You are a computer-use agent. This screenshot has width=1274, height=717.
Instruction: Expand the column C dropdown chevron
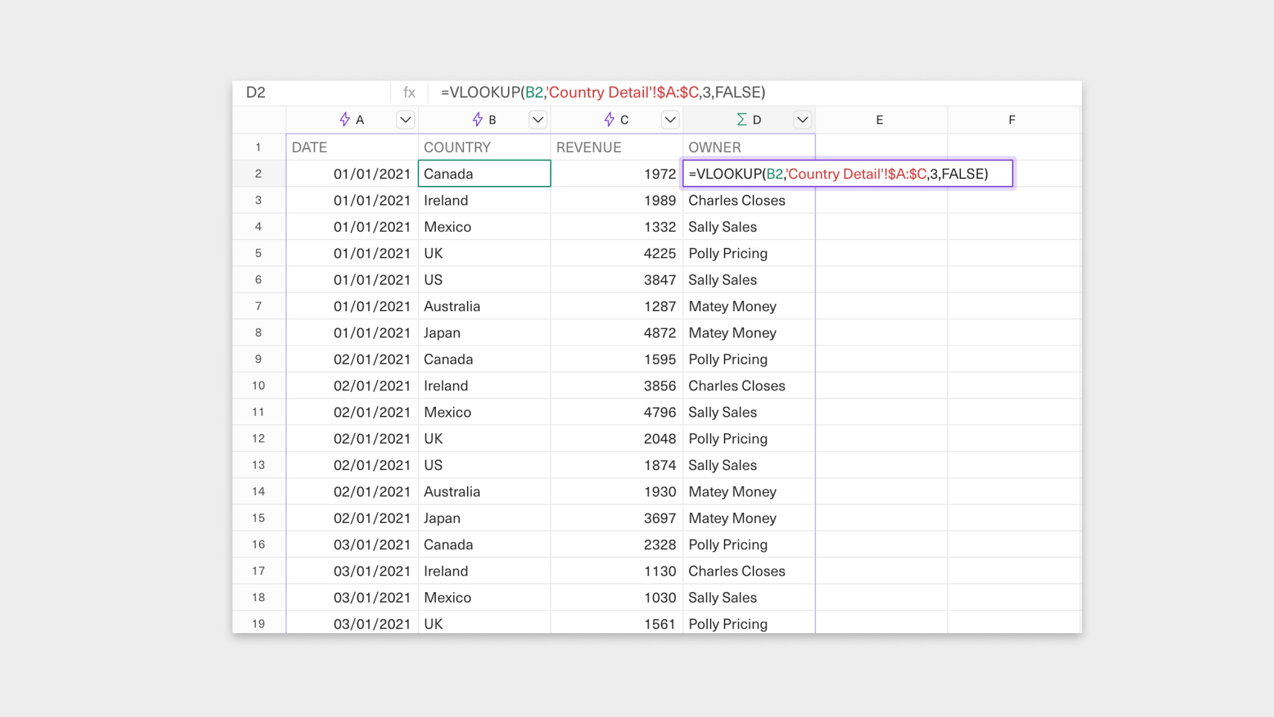tap(670, 119)
